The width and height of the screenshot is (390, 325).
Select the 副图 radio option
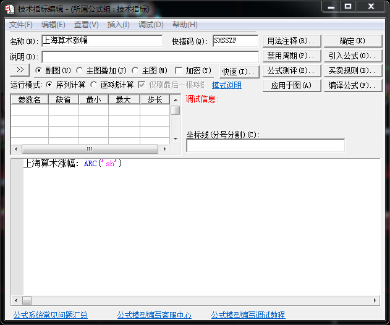tap(39, 70)
